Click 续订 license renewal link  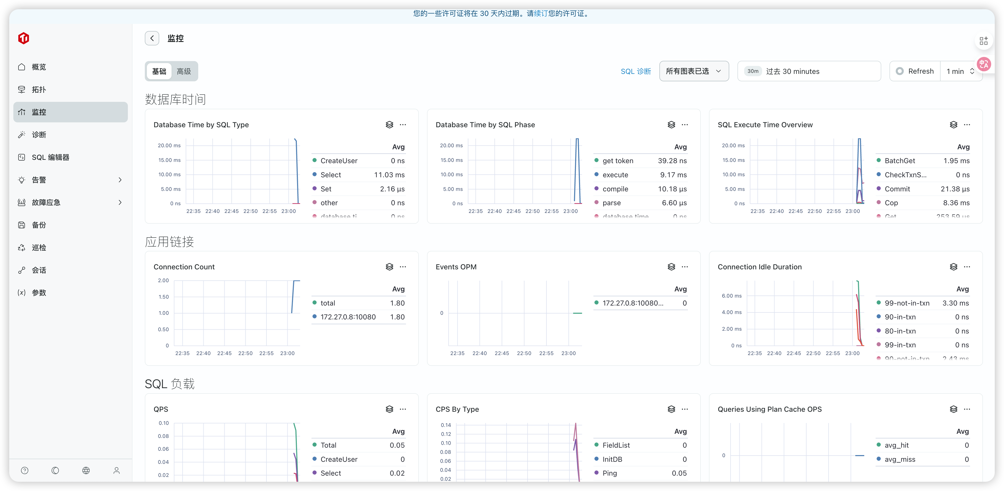coord(541,14)
